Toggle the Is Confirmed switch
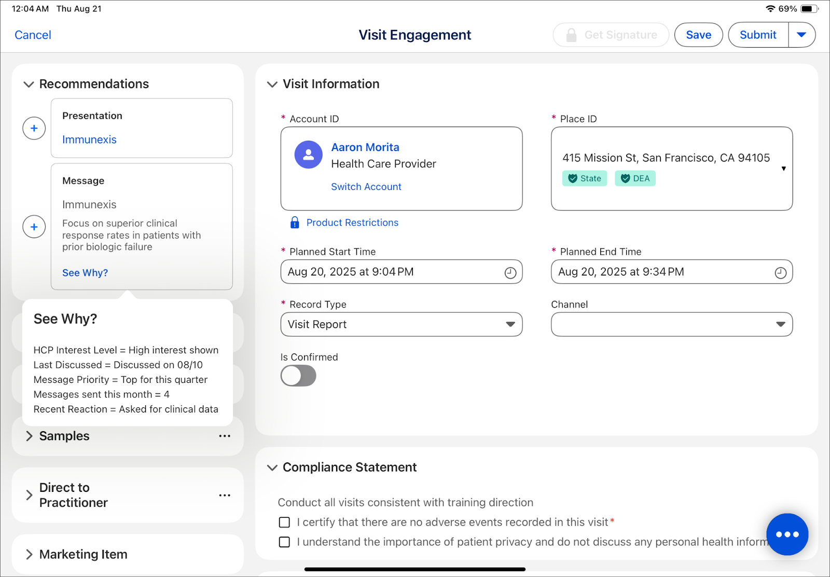Screen dimensions: 830x577 (298, 376)
